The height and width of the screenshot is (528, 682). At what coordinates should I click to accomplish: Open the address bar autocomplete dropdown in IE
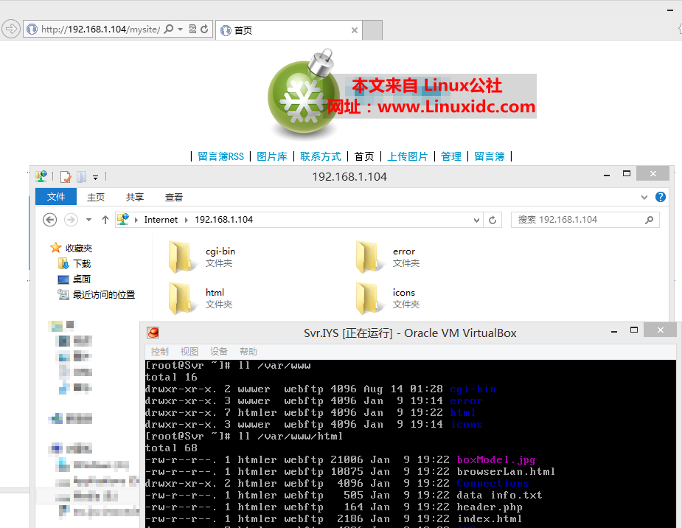click(179, 29)
